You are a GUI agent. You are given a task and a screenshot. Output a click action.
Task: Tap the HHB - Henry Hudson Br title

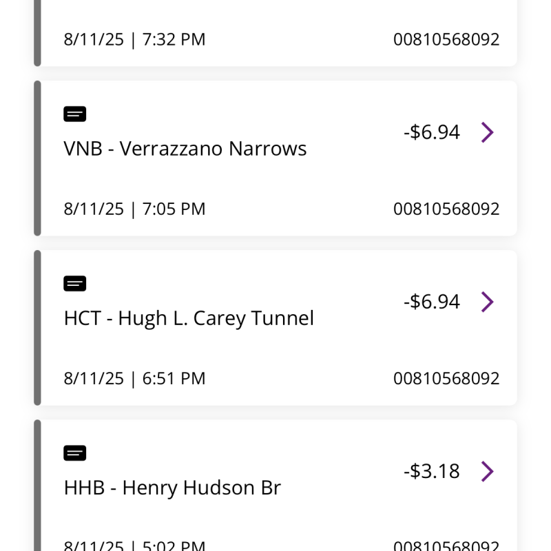pos(172,488)
